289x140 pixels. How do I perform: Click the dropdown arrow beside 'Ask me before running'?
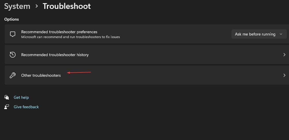(x=281, y=34)
